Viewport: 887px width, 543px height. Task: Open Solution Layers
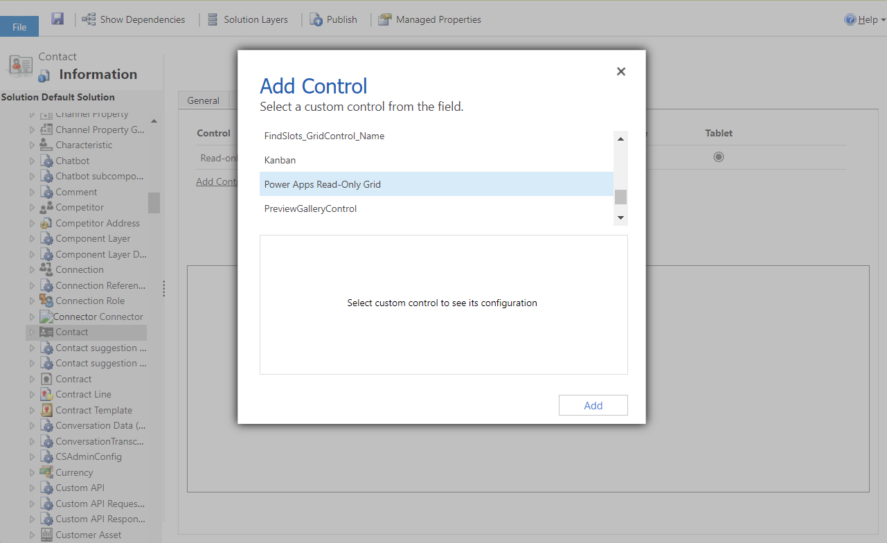click(x=247, y=19)
